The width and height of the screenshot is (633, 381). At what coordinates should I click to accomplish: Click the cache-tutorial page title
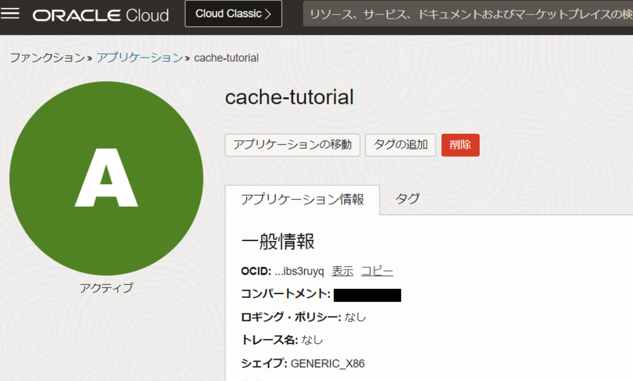click(x=289, y=97)
